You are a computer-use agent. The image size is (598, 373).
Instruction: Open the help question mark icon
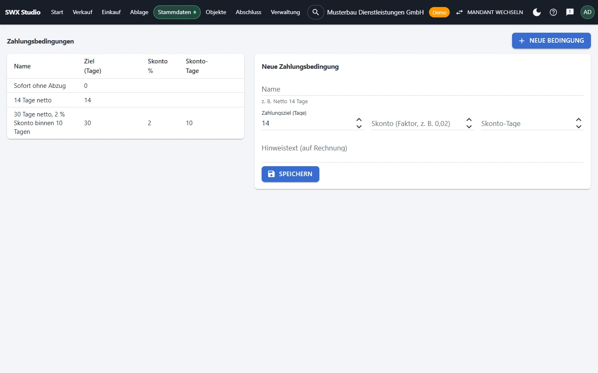553,12
